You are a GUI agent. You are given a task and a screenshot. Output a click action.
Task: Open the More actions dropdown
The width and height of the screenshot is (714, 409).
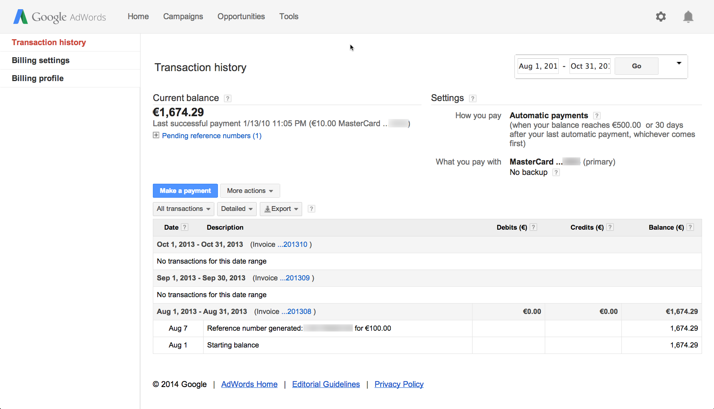(250, 191)
